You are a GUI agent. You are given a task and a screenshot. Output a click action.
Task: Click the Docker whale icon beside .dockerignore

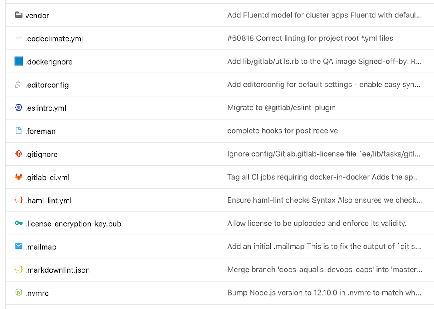[18, 61]
